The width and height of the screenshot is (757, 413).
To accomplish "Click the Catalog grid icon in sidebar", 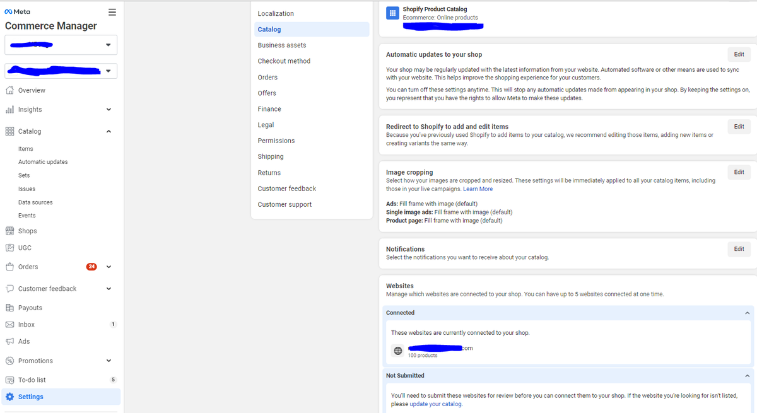I will [9, 131].
